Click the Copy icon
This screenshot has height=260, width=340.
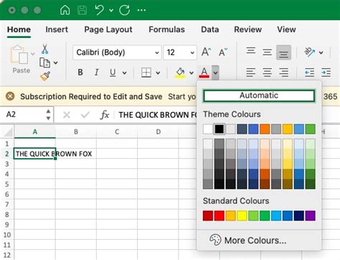44,62
